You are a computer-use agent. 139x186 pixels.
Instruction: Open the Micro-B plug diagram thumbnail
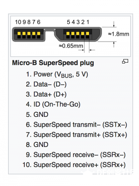[70, 36]
